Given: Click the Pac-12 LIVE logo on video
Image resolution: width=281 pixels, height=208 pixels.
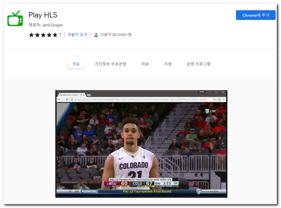Looking at the screenshot, I should tap(210, 111).
